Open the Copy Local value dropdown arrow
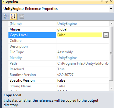 point(106,35)
